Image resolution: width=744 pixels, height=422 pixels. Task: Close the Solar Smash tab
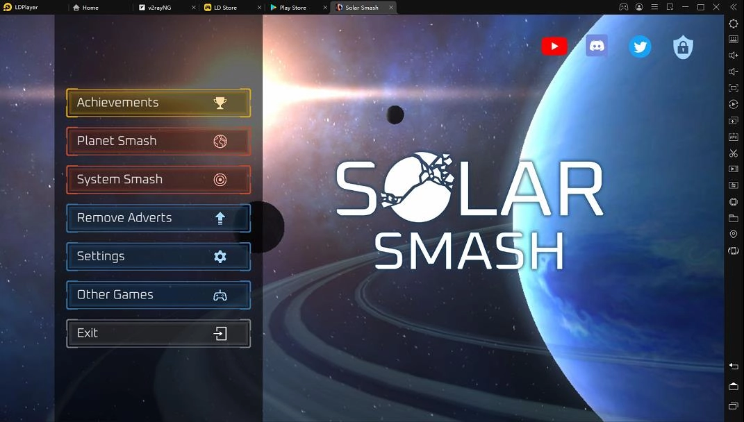[391, 8]
